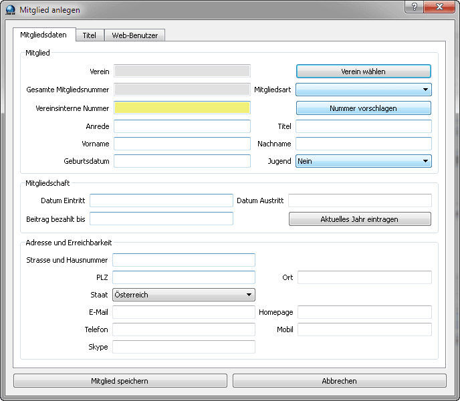Click the Mobil field

coord(364,329)
